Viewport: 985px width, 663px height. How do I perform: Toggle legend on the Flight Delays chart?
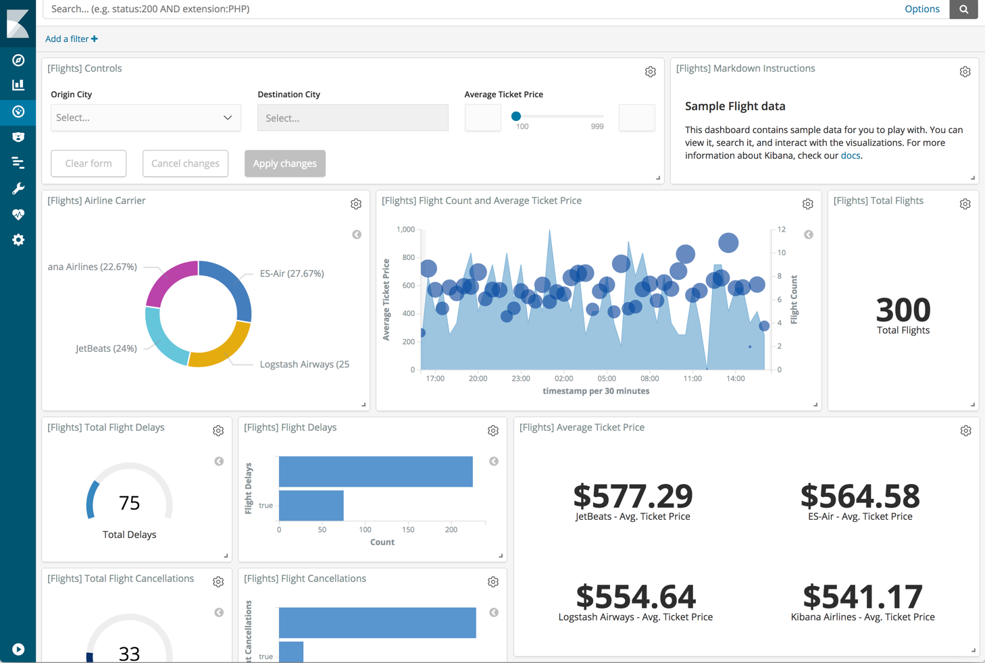(494, 461)
